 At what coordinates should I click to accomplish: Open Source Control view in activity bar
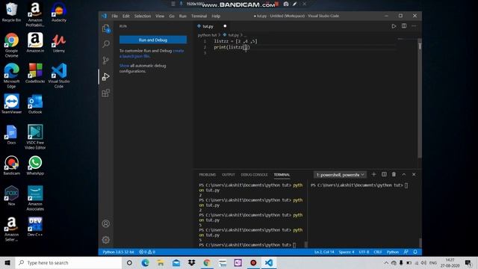pos(106,60)
